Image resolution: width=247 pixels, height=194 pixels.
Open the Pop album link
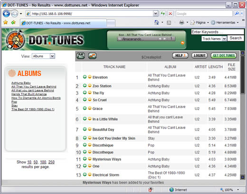click(x=14, y=102)
